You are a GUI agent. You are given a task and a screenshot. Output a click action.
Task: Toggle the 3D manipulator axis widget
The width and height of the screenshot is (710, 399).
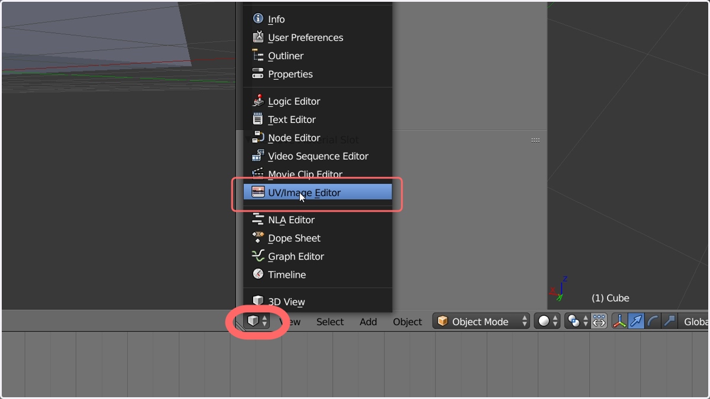tap(619, 321)
